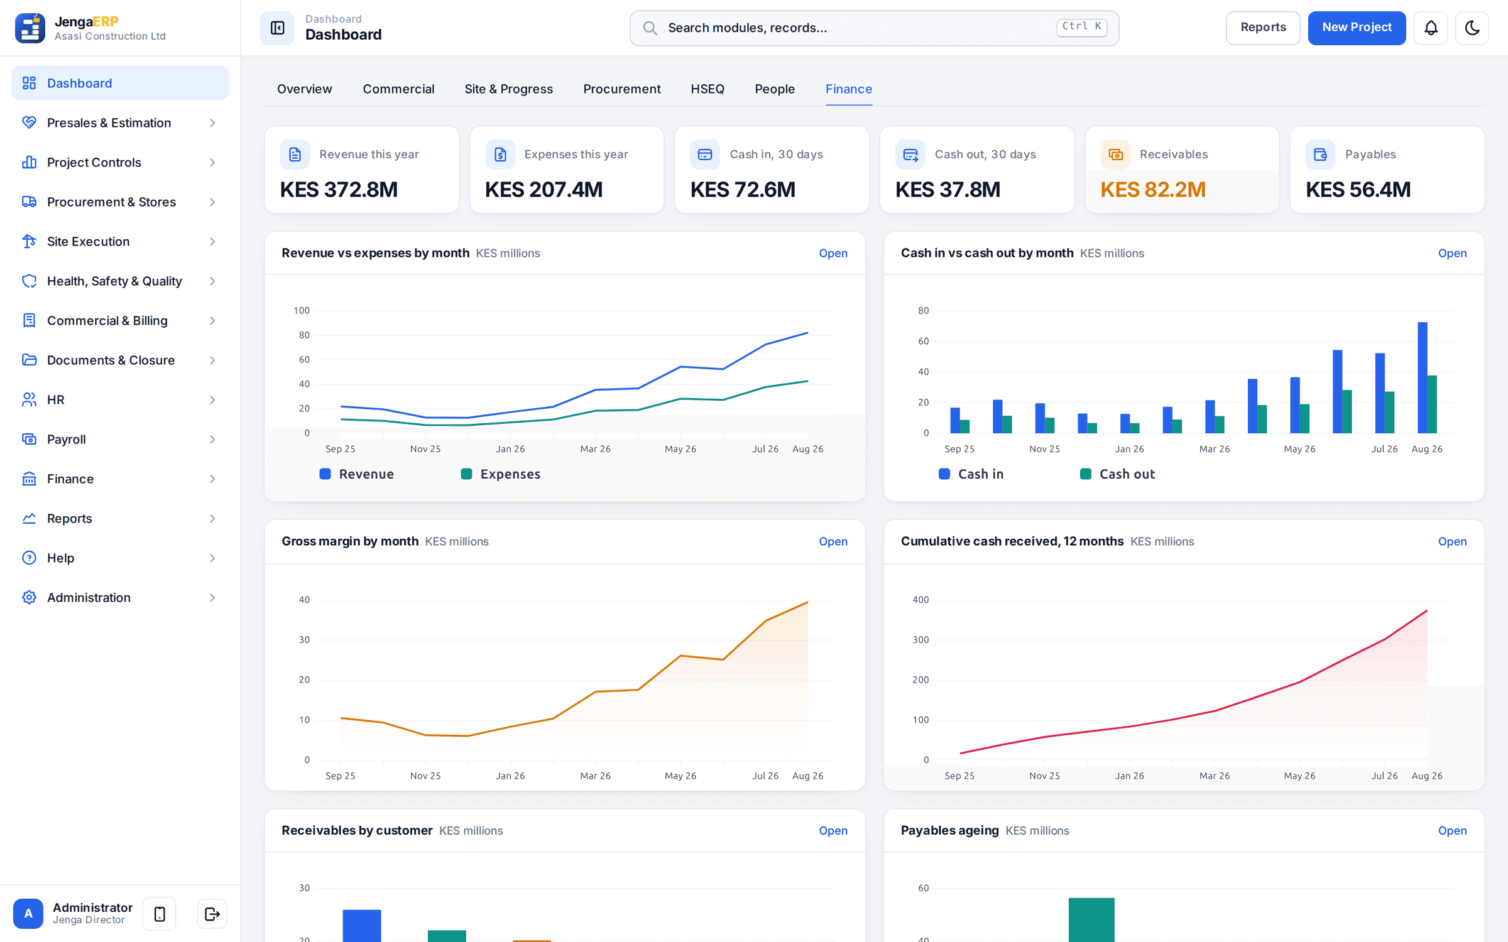1508x942 pixels.
Task: Click the Administrator avatar letter A
Action: pyautogui.click(x=28, y=914)
